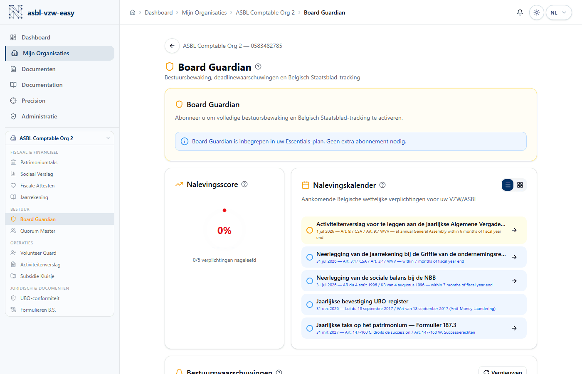Mark UBO-register bevestiging circle as done
The height and width of the screenshot is (374, 582).
310,305
